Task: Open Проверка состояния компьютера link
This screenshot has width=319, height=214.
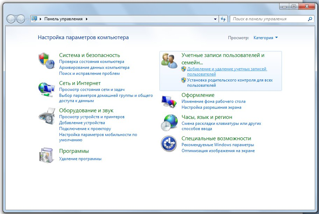Action: (x=92, y=62)
